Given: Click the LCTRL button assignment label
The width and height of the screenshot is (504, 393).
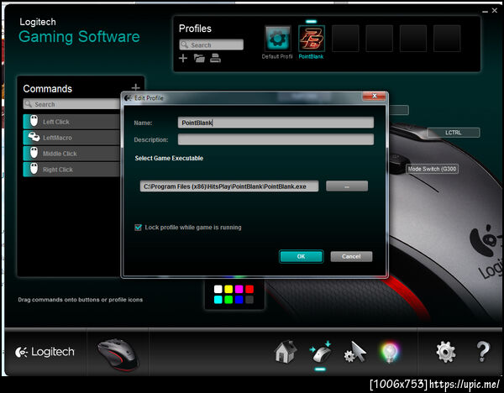Looking at the screenshot, I should pyautogui.click(x=454, y=133).
